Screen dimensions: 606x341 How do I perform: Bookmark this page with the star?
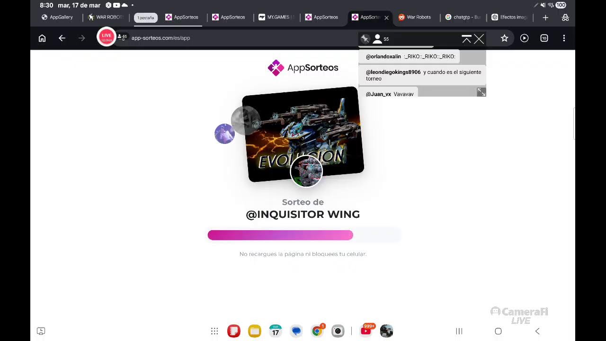tap(504, 38)
